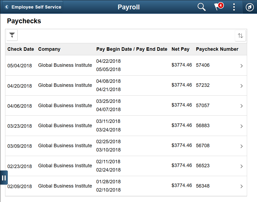Open the three-dot actions menu
Image resolution: width=257 pixels, height=202 pixels.
[x=234, y=7]
